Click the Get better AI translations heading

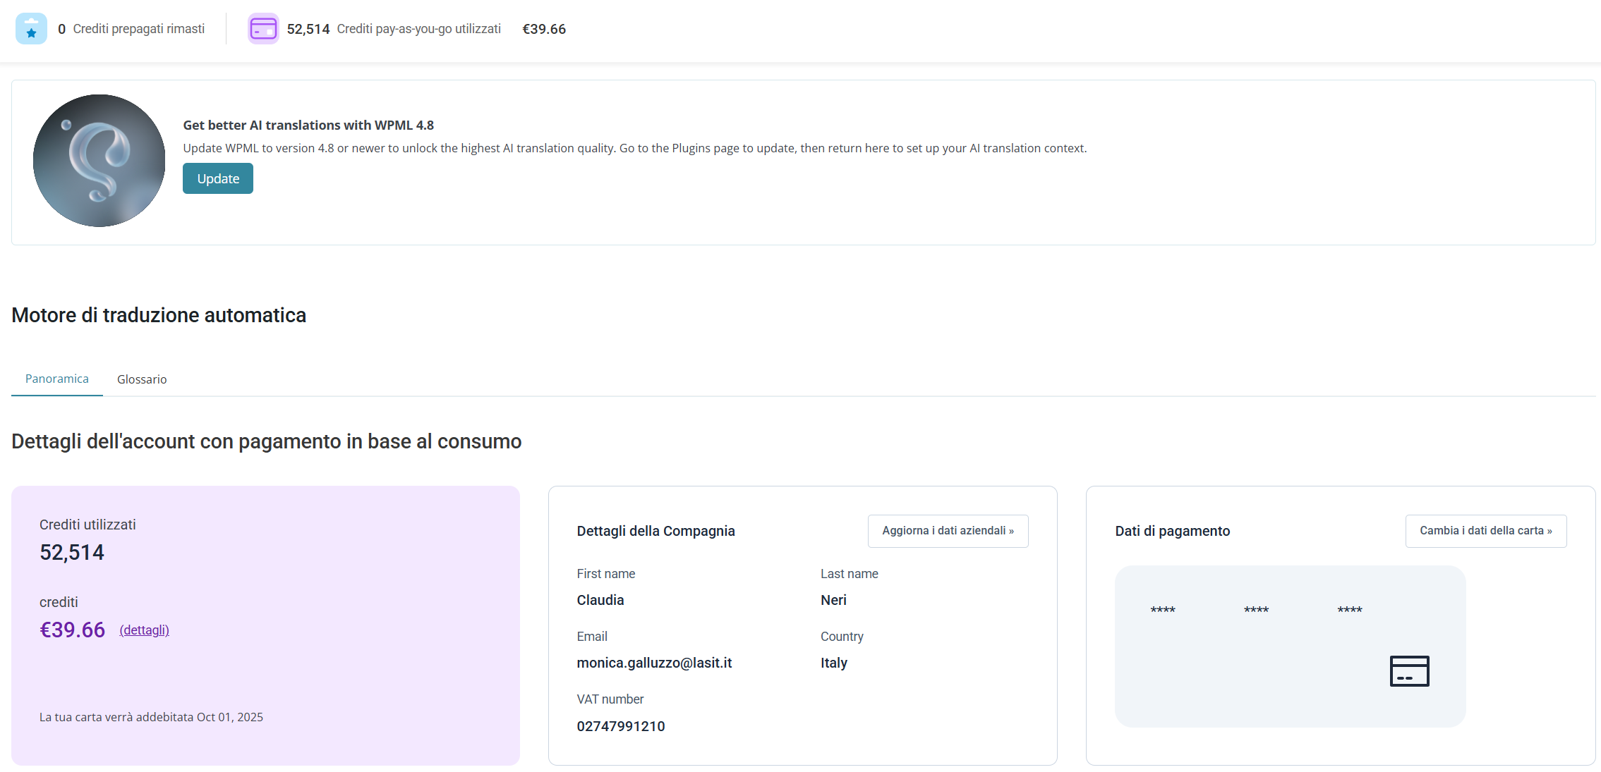308,125
